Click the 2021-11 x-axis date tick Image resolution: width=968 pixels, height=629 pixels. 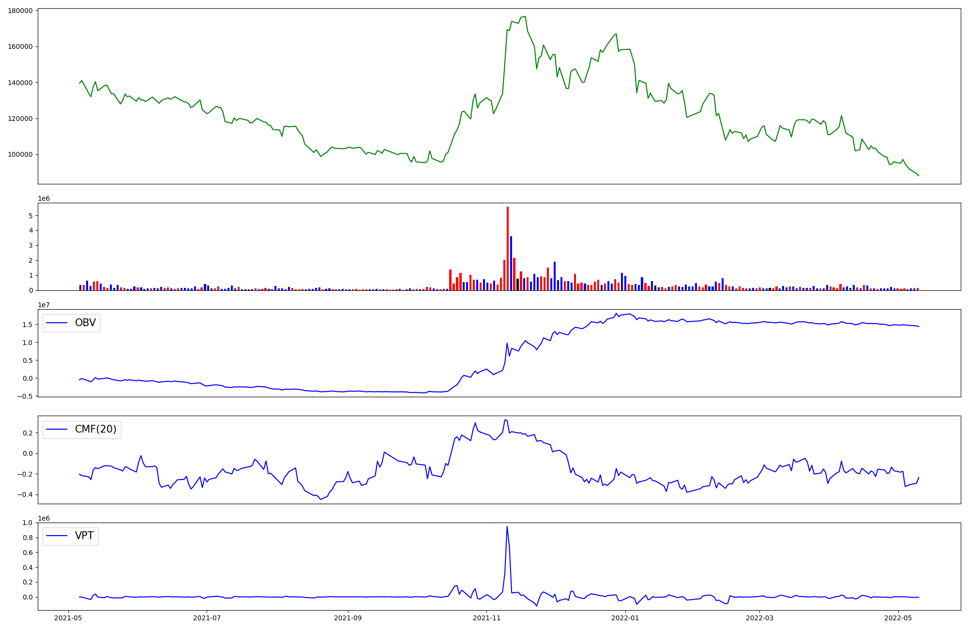[486, 618]
